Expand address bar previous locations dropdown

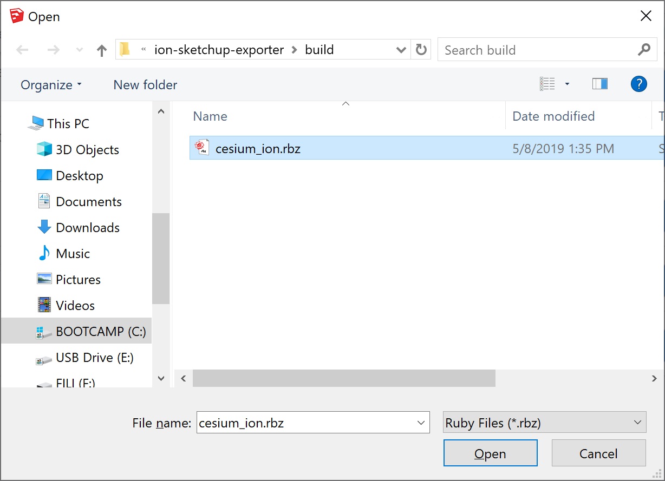pyautogui.click(x=401, y=50)
